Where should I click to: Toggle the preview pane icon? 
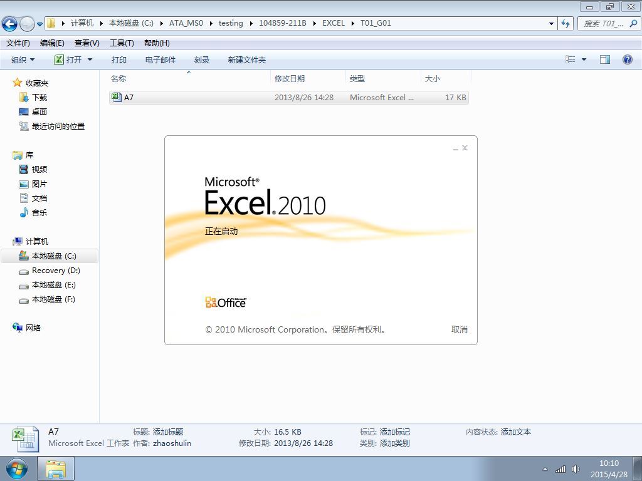click(x=605, y=59)
